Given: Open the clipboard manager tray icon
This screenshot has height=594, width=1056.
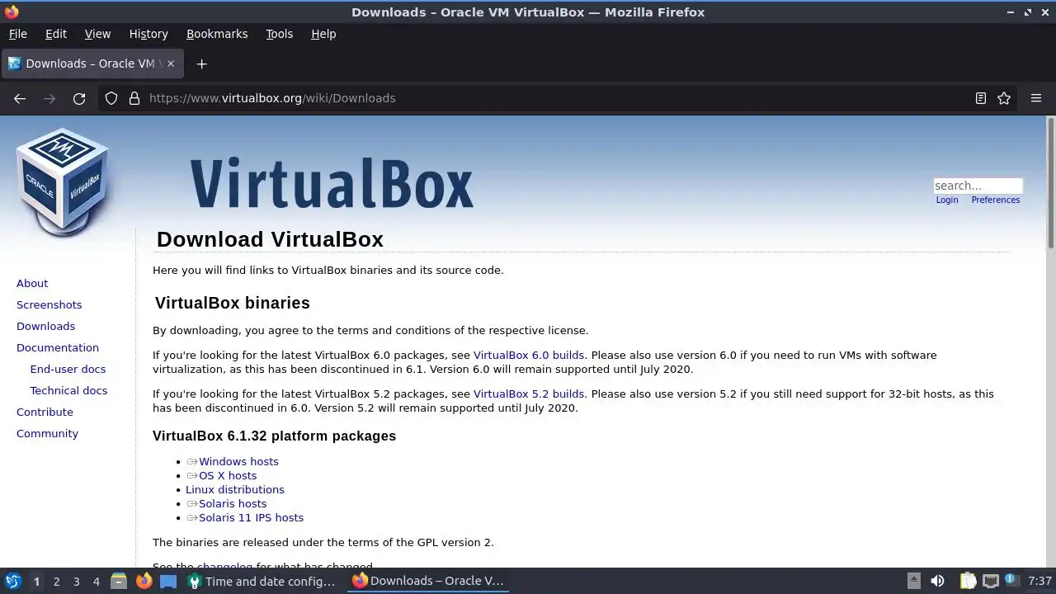Looking at the screenshot, I should pyautogui.click(x=968, y=581).
